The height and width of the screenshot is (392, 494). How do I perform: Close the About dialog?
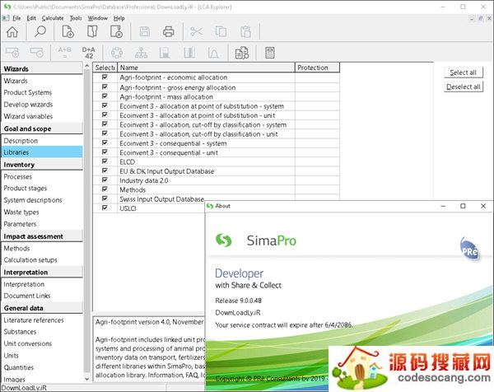(483, 206)
